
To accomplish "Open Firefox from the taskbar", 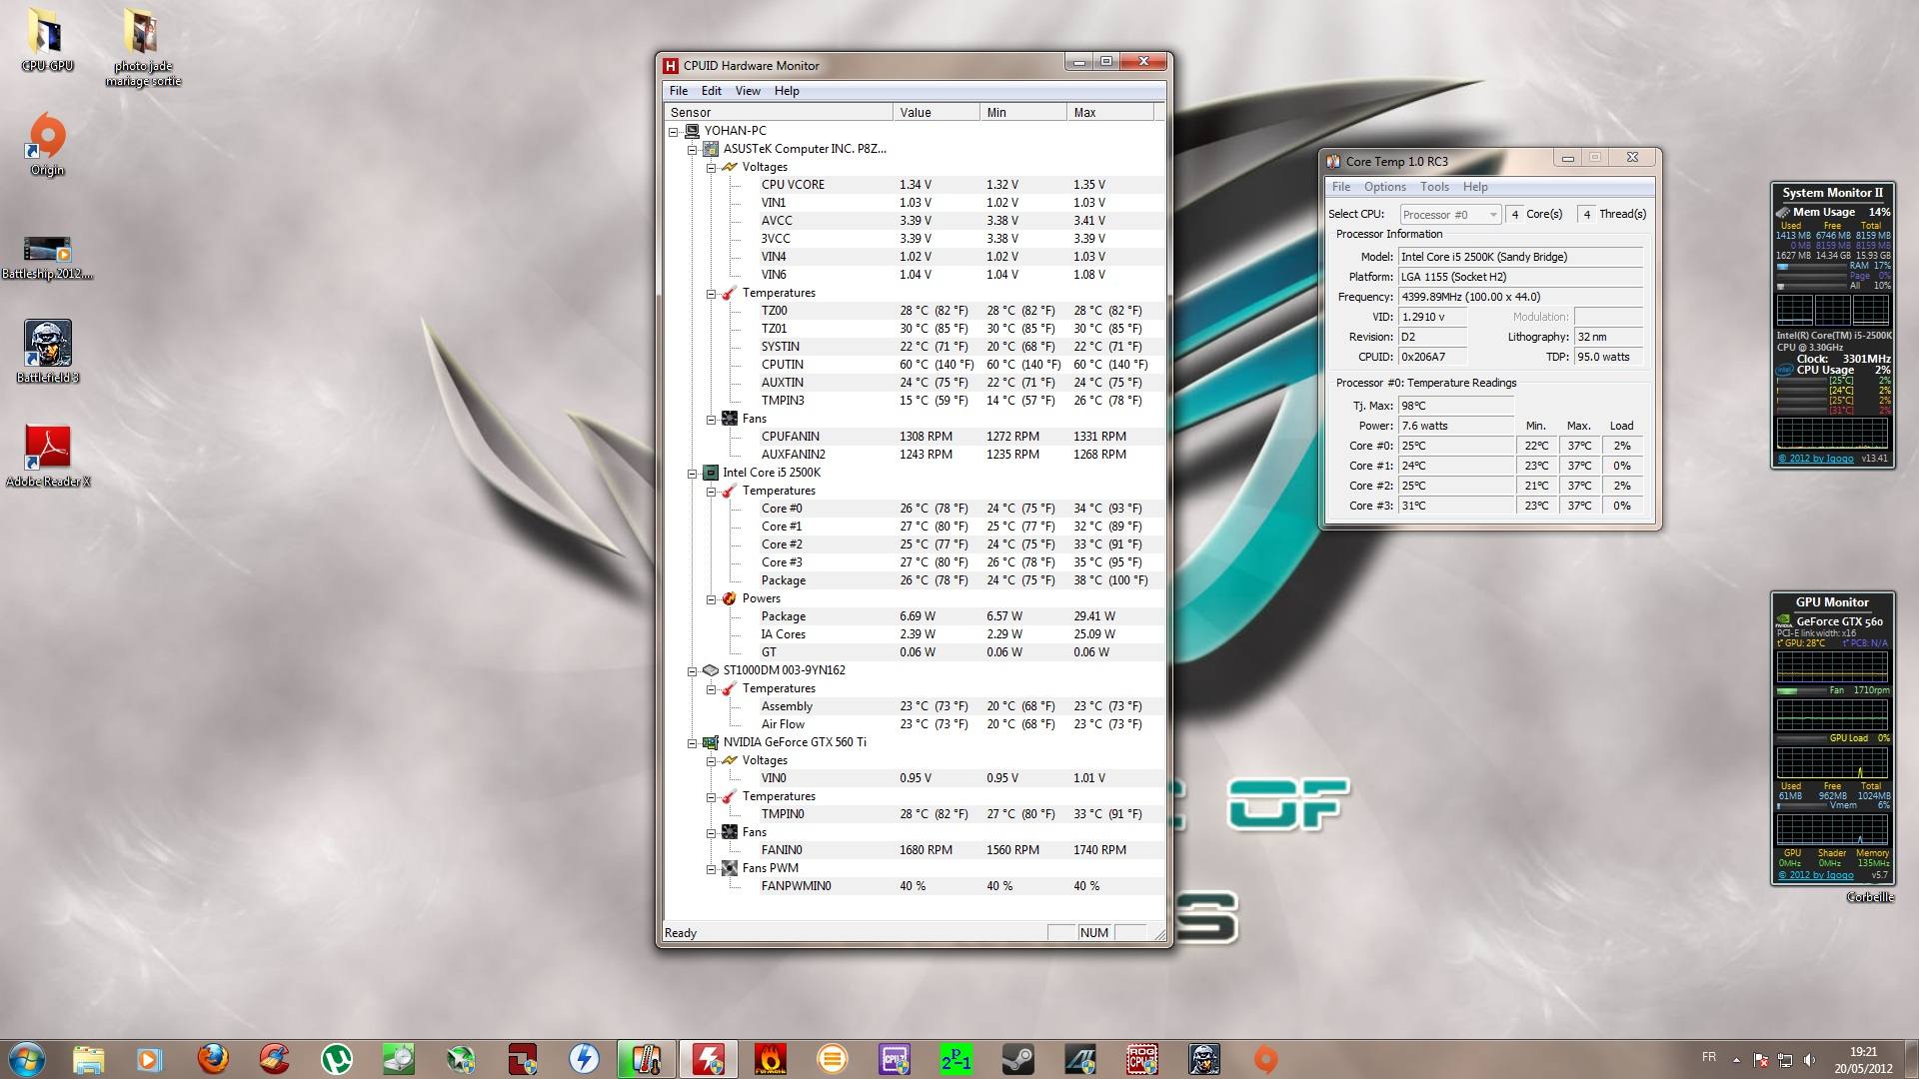I will click(212, 1058).
